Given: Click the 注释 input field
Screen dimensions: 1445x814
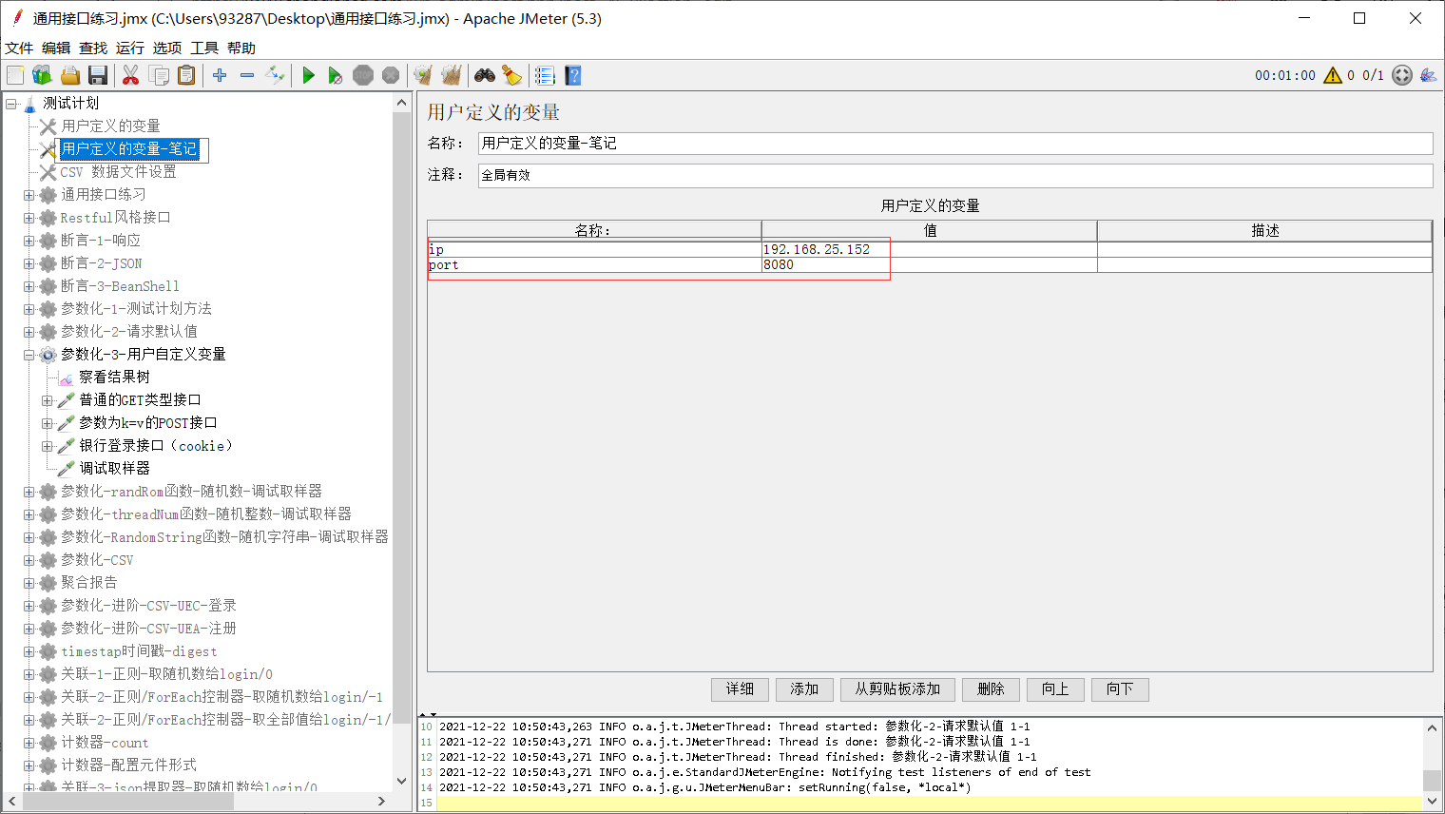Looking at the screenshot, I should point(955,175).
